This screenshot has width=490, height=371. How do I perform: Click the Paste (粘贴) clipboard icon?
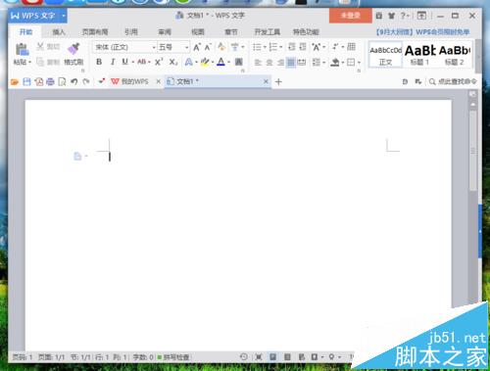click(22, 49)
